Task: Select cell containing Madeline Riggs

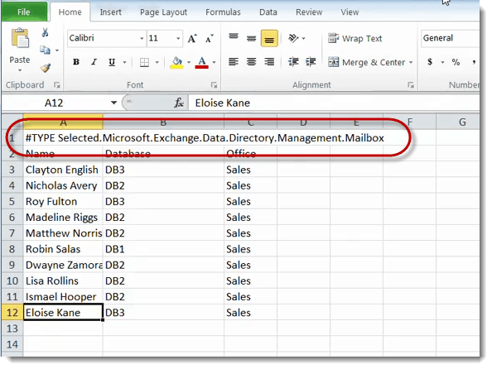Action: pos(63,218)
